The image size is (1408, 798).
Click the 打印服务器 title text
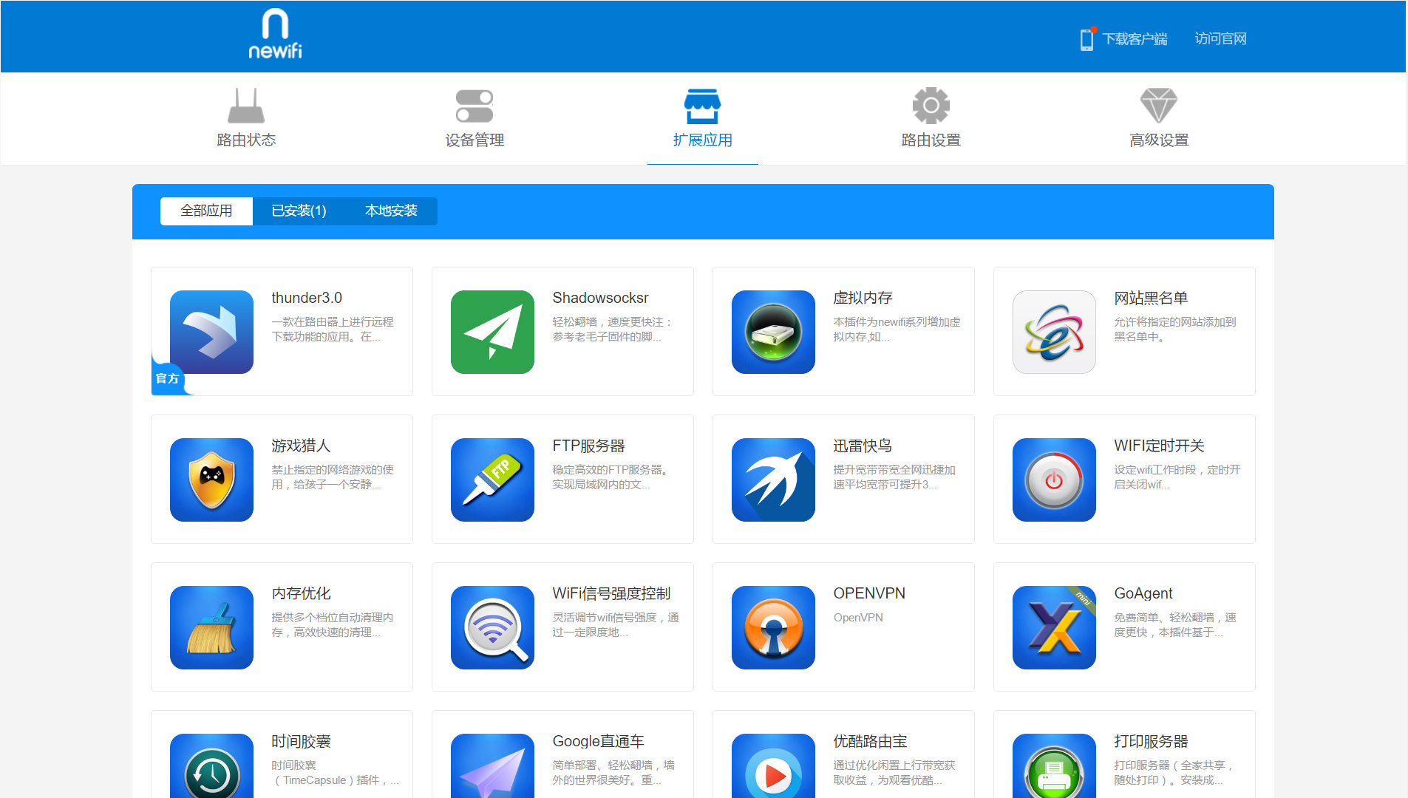point(1151,741)
